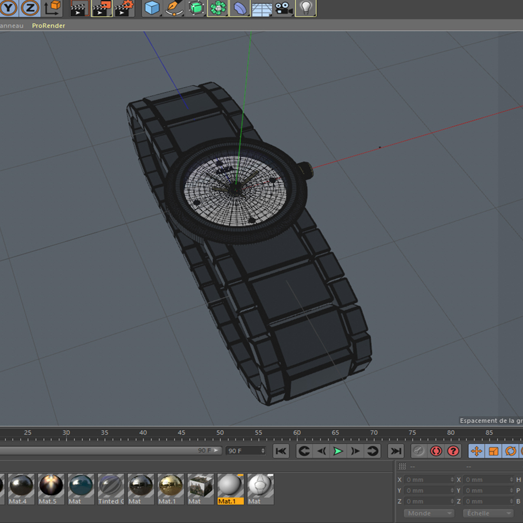Viewport: 523px width, 523px height.
Task: Select the highlighted white Mat.1 material
Action: click(231, 489)
